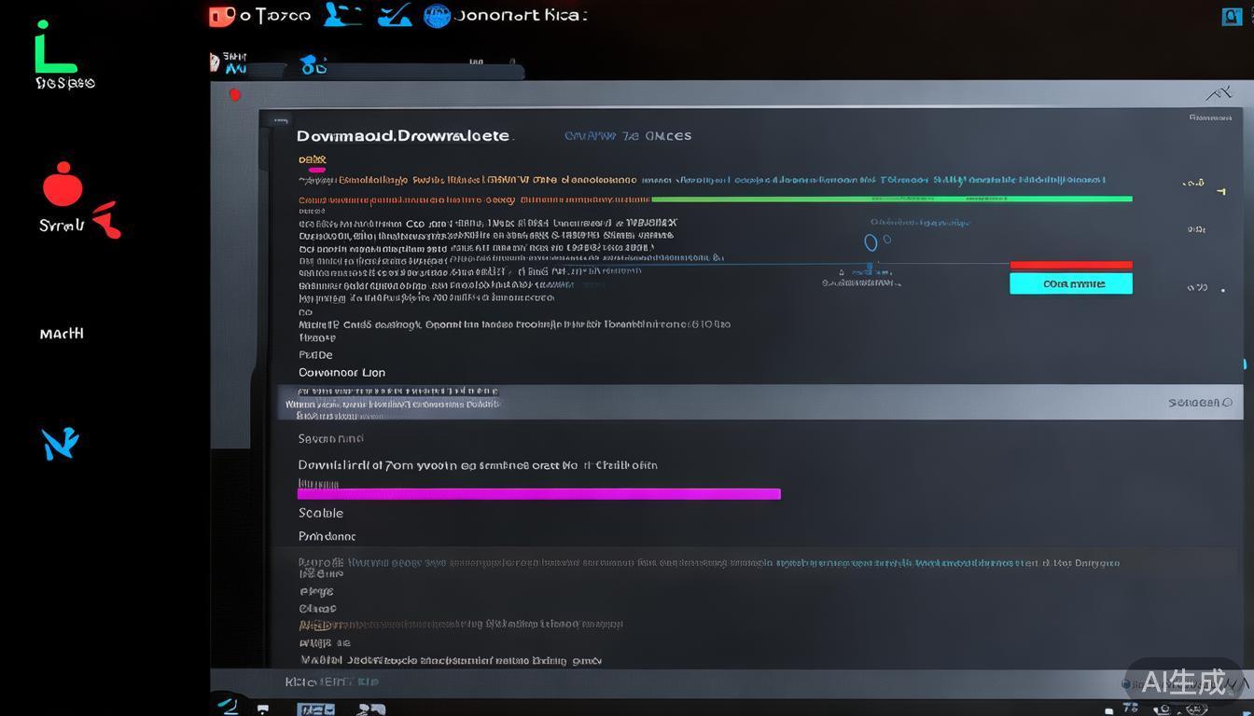Click the MacH label in the left sidebar
This screenshot has width=1254, height=716.
62,334
